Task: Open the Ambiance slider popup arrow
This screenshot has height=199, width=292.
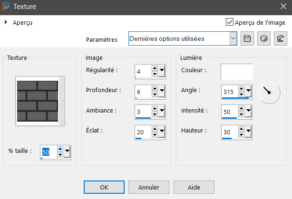Action: point(162,112)
